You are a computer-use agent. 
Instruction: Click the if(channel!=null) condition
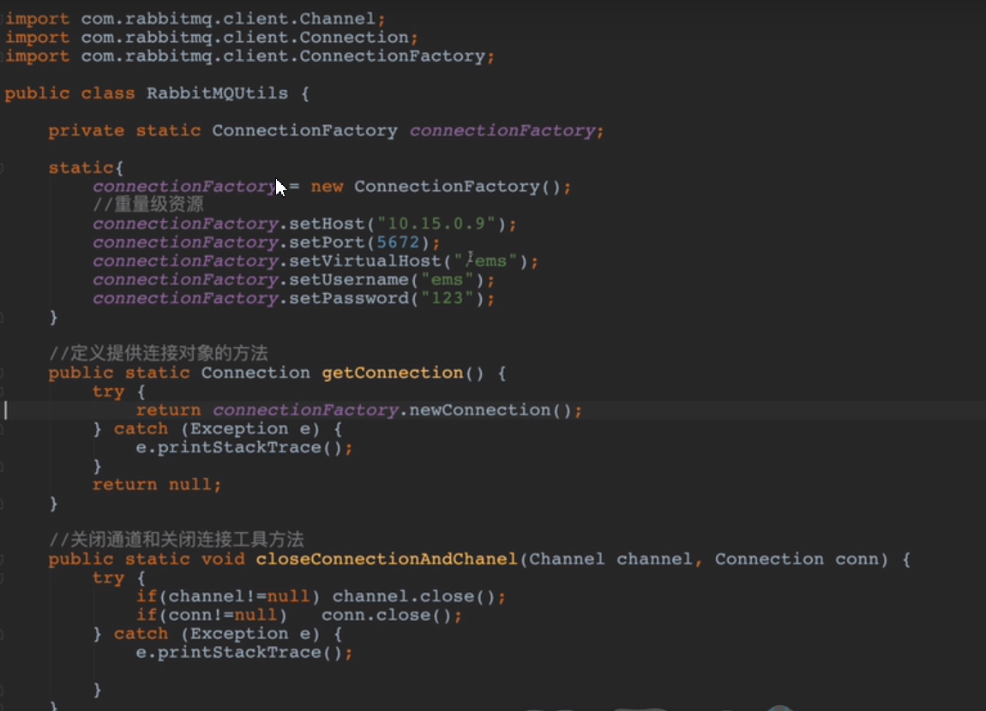pos(228,597)
